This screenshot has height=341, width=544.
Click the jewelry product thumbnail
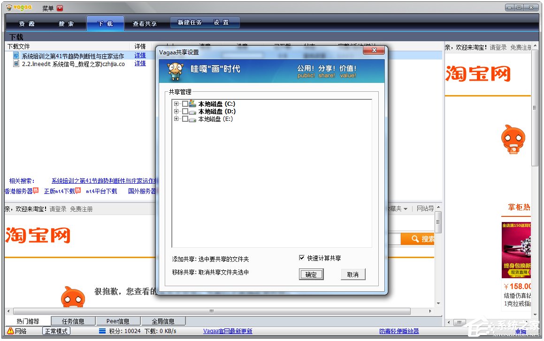(x=516, y=250)
